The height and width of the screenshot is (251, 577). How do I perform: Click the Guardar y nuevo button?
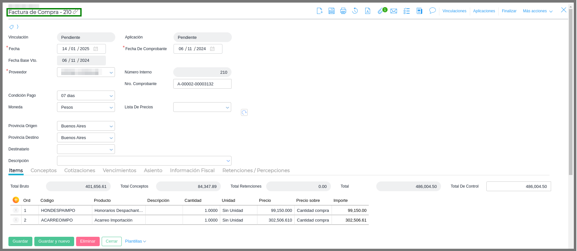tap(54, 241)
